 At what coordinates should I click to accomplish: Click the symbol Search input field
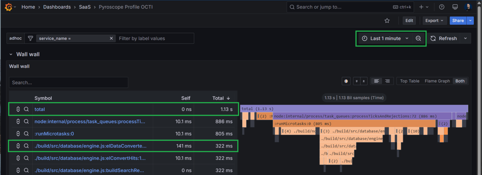[x=68, y=83]
